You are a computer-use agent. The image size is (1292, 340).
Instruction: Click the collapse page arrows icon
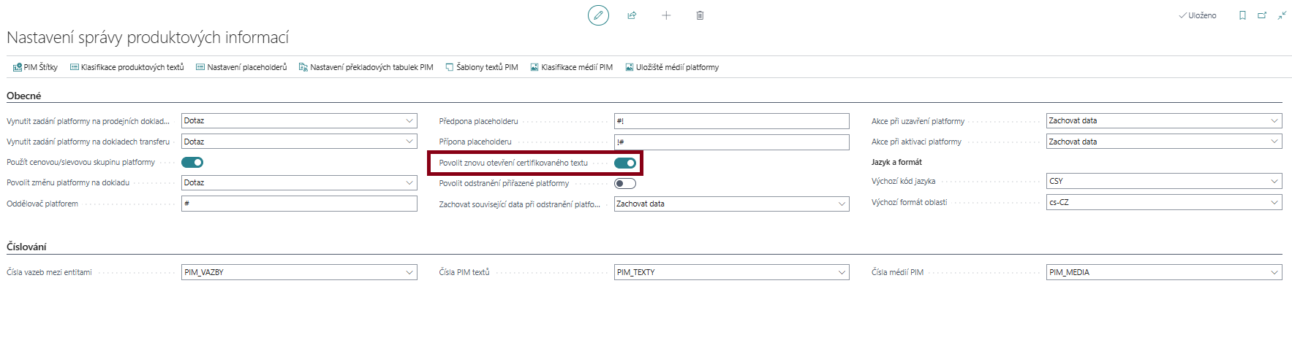(x=1282, y=15)
